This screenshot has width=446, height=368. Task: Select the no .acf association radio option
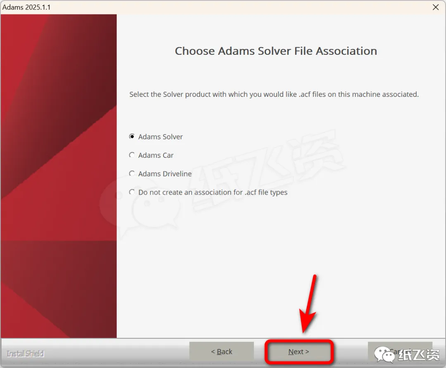132,192
